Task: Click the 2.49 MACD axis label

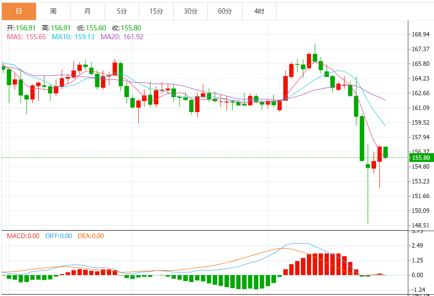Action: (417, 246)
